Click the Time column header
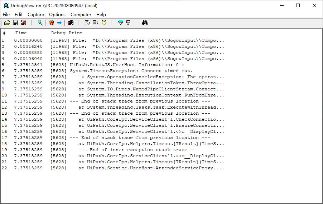 31,33
